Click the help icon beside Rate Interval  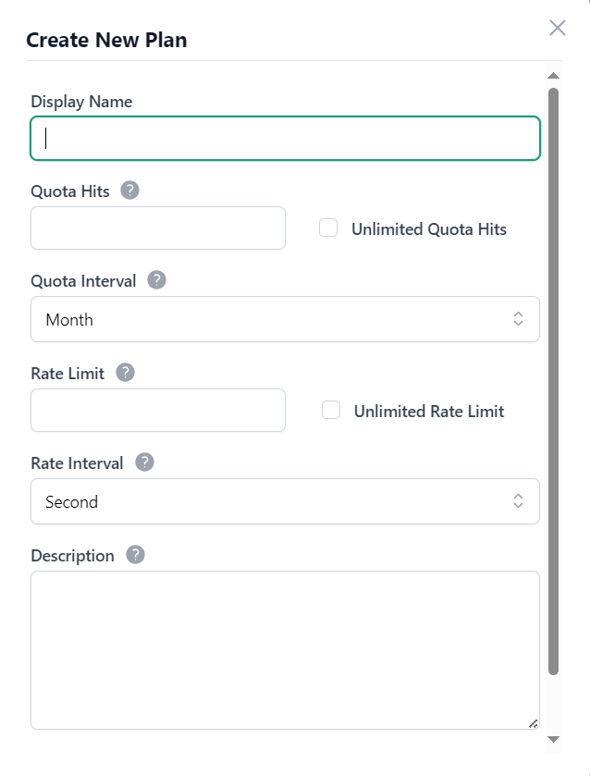point(144,462)
